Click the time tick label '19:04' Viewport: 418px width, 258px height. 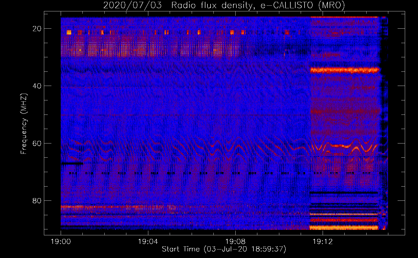pyautogui.click(x=148, y=242)
